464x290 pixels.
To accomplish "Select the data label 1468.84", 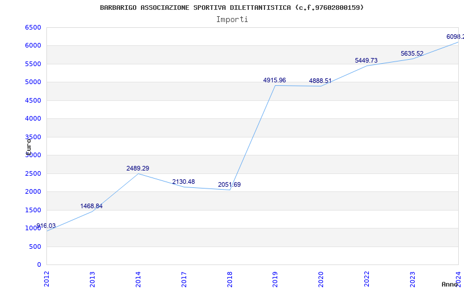I will coord(92,206).
